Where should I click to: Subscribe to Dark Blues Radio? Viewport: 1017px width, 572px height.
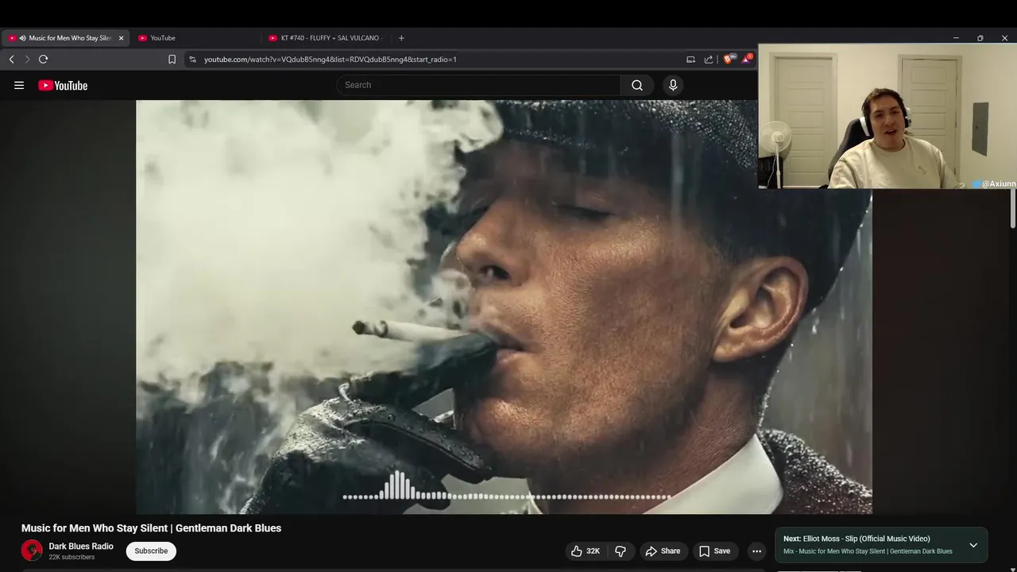click(151, 551)
